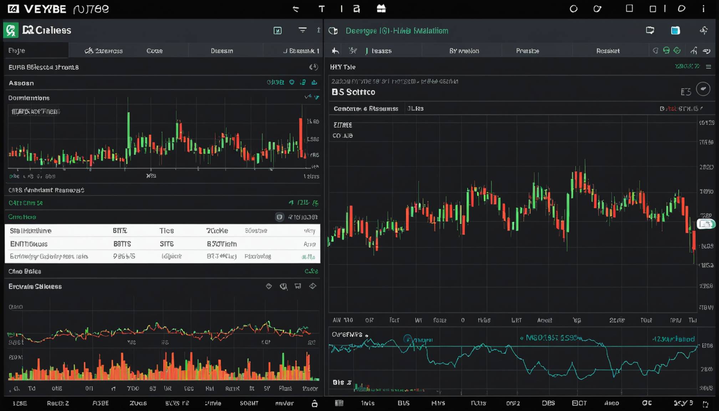Select the ENTTGiauss table row
The height and width of the screenshot is (411, 719).
tap(163, 244)
